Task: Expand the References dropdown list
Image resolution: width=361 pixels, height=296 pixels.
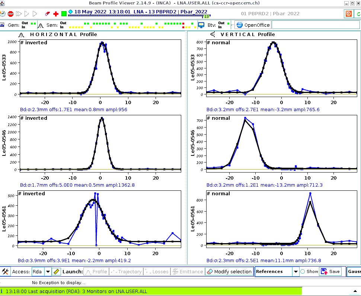Action: (295, 271)
